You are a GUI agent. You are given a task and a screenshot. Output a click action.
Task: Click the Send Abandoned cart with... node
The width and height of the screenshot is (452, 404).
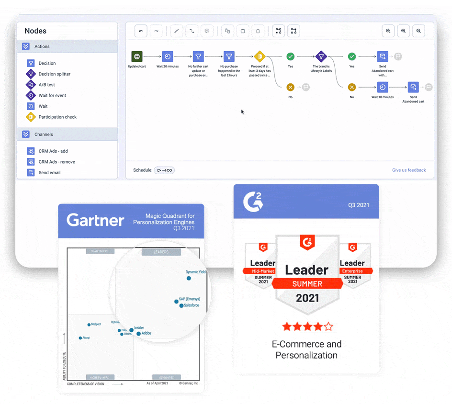383,56
